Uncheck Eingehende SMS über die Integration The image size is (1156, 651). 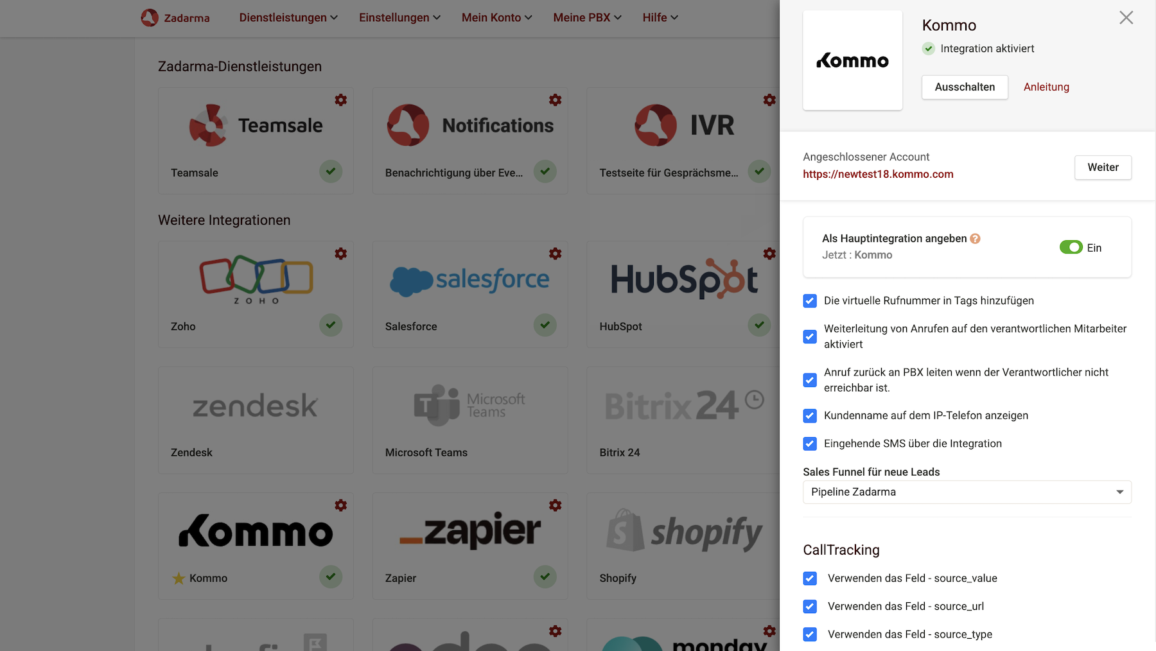[810, 444]
